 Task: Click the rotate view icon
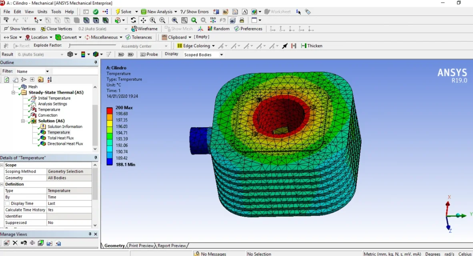133,20
